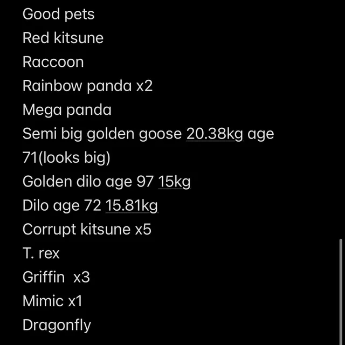Tap the "Mimic x1" line
Screen dimensions: 345x345
coord(52,301)
